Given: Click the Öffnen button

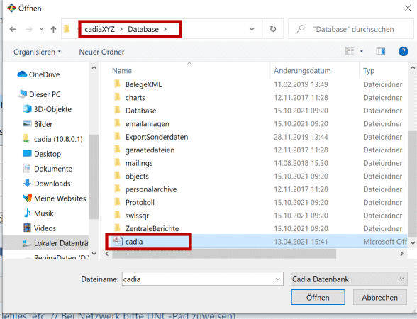Looking at the screenshot, I should click(x=318, y=297).
